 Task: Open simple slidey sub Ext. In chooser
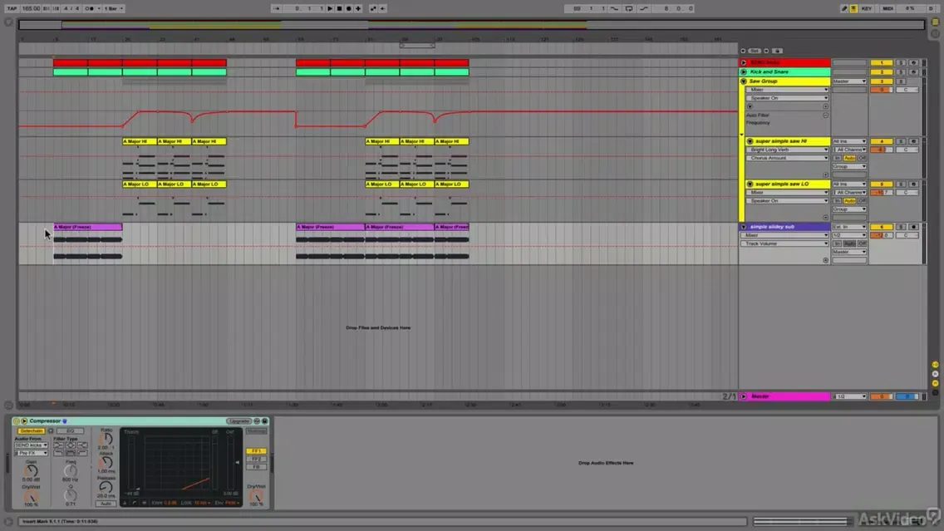pyautogui.click(x=849, y=227)
